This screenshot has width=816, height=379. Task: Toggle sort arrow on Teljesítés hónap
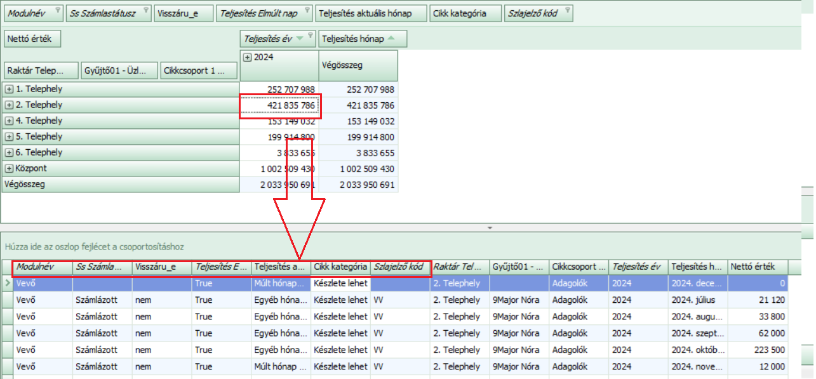pos(391,39)
